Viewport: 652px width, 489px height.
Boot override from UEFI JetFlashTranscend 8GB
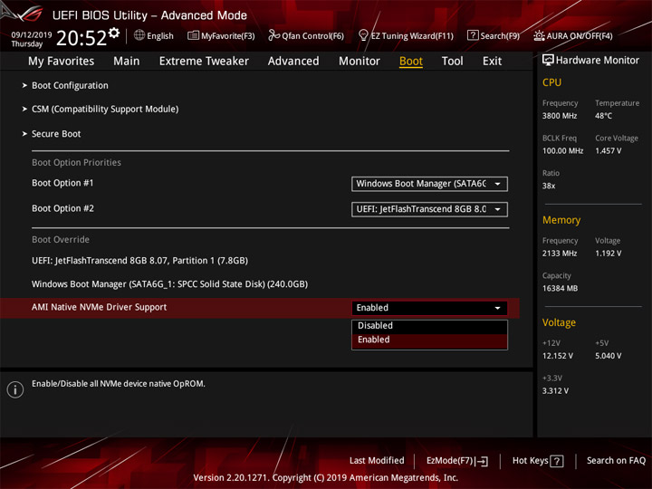(139, 261)
